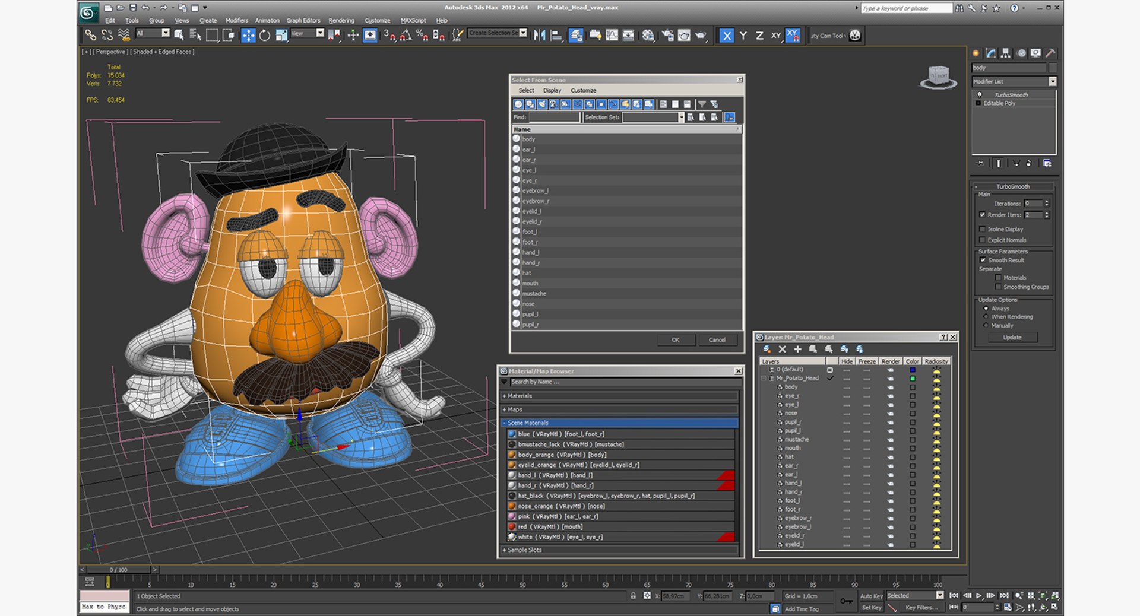Enable the Isoline Display checkbox
1140x616 pixels.
(983, 229)
